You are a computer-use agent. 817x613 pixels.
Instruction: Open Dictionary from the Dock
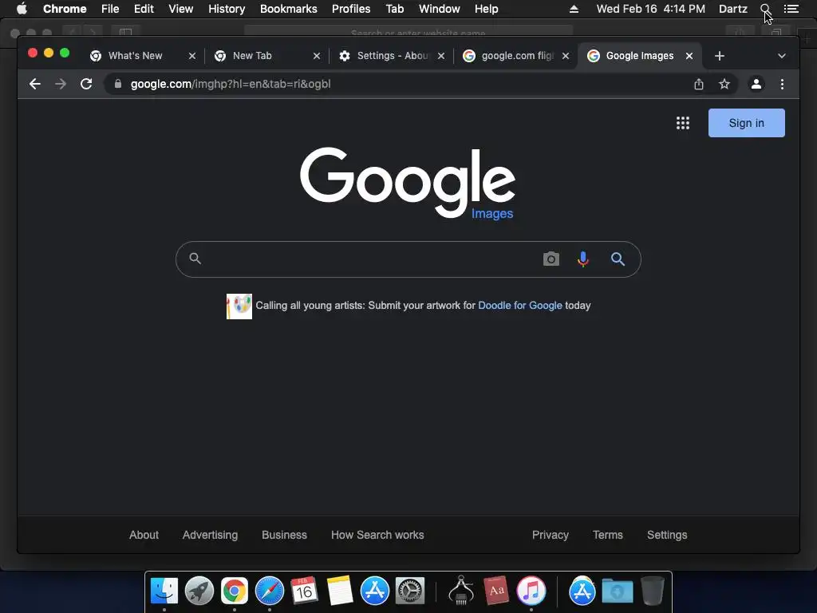coord(496,591)
